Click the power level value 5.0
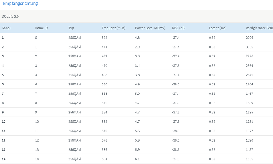This screenshot has height=164, width=273. pos(137,94)
